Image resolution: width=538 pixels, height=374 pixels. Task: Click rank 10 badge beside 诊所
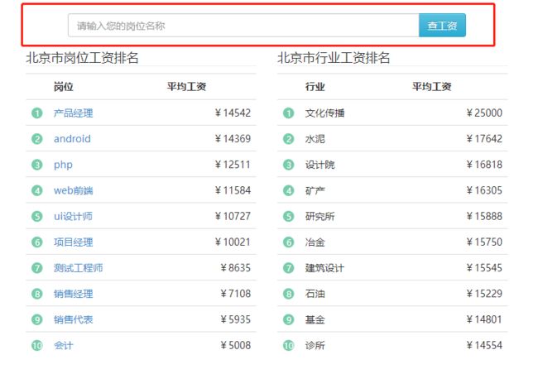point(289,346)
